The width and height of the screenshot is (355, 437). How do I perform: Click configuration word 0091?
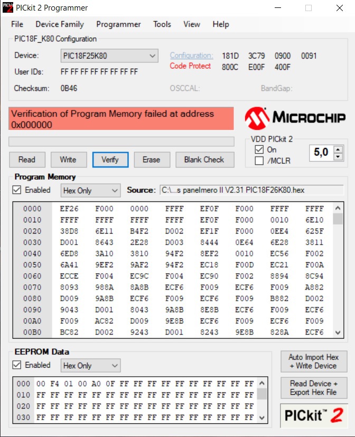pos(309,55)
